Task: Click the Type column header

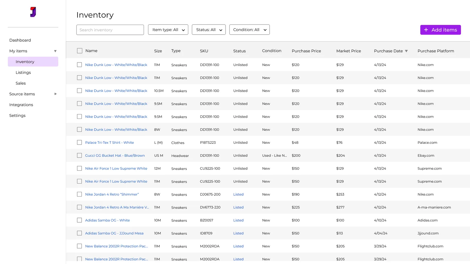Action: point(176,51)
